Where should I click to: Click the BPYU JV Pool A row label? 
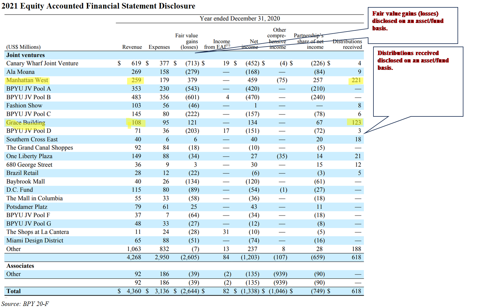click(27, 88)
